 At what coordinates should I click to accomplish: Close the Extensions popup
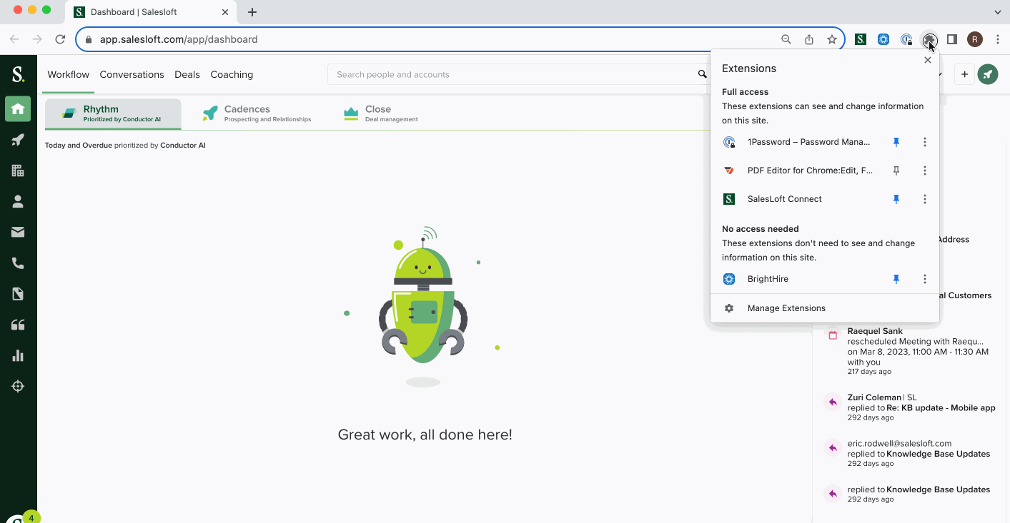coord(928,60)
